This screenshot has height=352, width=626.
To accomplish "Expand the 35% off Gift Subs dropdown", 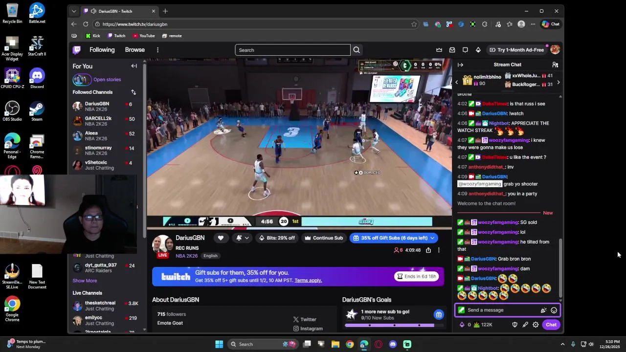I will click(x=432, y=238).
